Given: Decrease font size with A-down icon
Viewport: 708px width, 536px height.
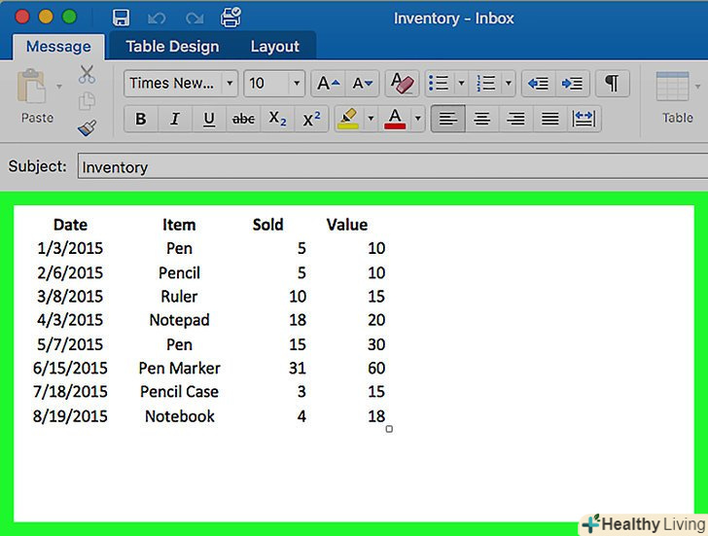Looking at the screenshot, I should click(363, 84).
